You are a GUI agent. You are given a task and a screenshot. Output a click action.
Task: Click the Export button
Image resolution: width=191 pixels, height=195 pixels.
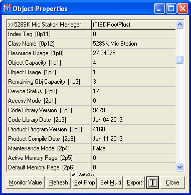coord(134,182)
